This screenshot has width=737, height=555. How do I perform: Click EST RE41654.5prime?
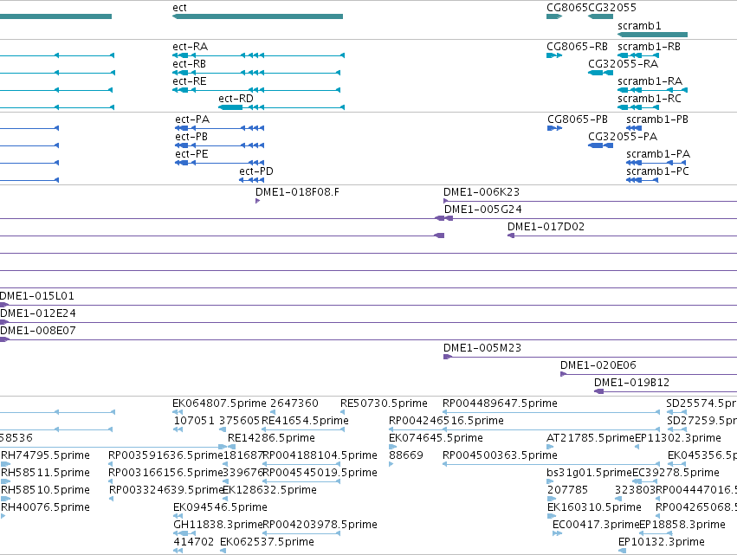pyautogui.click(x=305, y=421)
